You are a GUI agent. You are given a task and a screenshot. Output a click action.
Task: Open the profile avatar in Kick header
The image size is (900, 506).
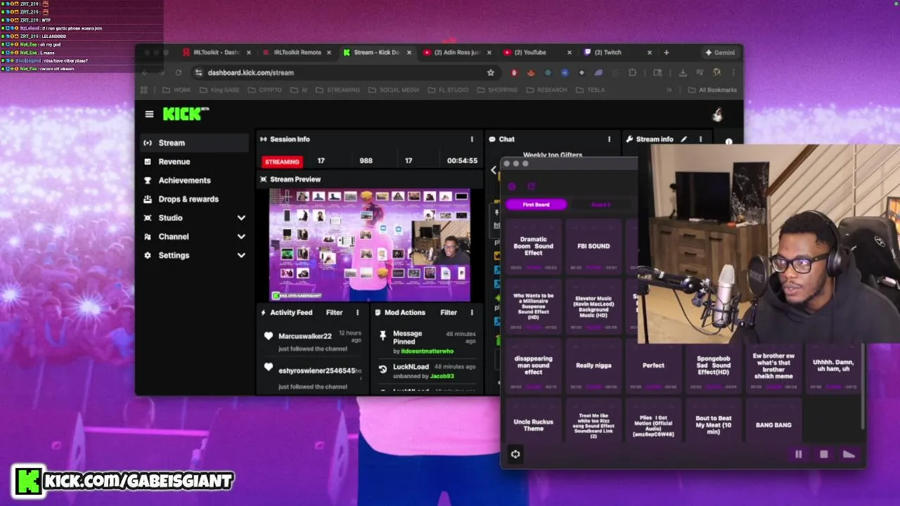pos(717,115)
